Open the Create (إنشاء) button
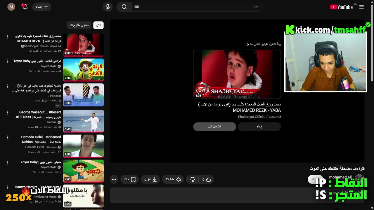The width and height of the screenshot is (374, 210). (42, 7)
